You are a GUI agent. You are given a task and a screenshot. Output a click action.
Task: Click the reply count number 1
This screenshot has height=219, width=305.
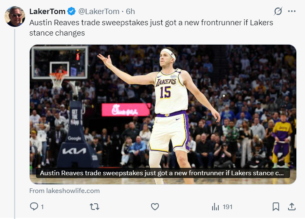43,207
